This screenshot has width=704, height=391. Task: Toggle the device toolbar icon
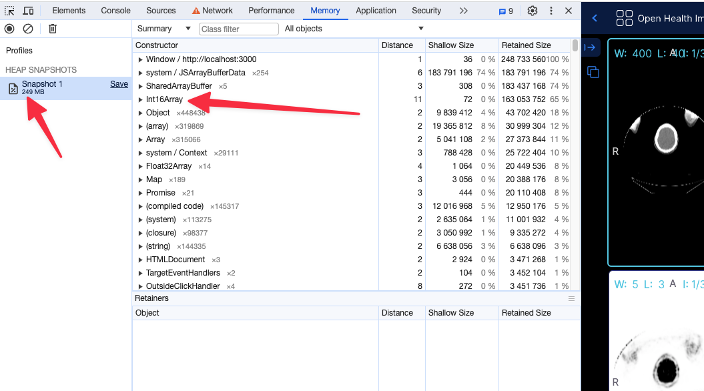pyautogui.click(x=28, y=11)
